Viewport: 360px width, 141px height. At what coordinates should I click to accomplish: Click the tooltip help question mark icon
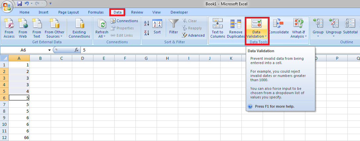pyautogui.click(x=250, y=106)
